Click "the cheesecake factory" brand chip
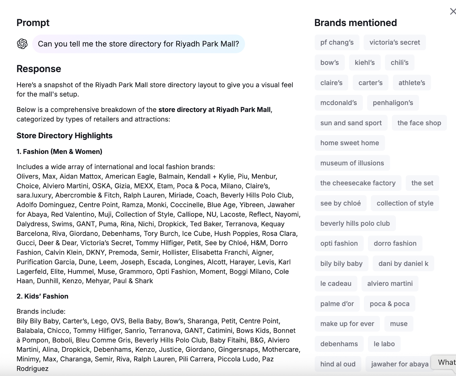The image size is (456, 376). [358, 183]
